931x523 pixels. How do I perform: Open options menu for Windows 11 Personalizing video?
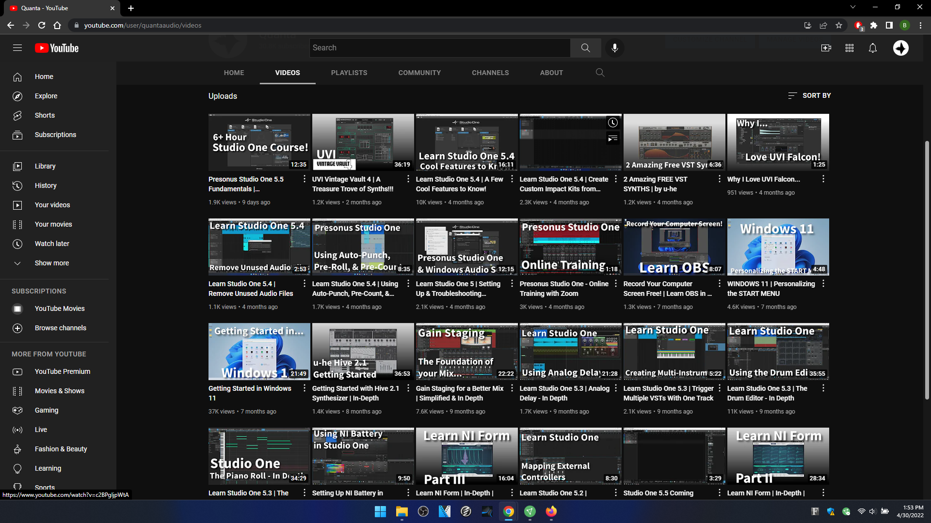point(823,284)
